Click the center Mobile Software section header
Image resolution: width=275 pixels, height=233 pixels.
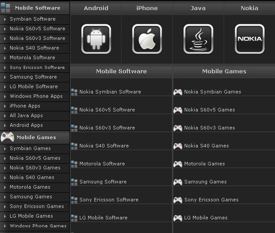coord(121,71)
